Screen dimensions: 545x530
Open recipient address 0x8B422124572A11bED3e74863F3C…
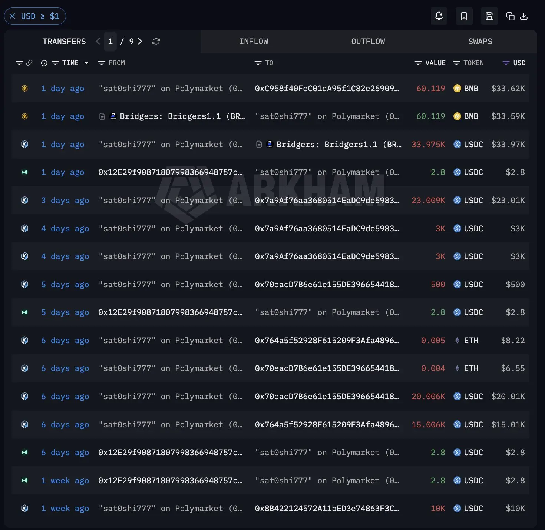click(327, 509)
